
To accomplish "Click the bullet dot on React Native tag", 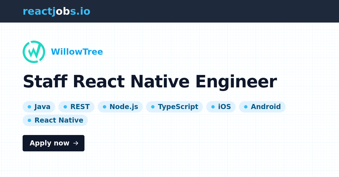I will point(29,120).
